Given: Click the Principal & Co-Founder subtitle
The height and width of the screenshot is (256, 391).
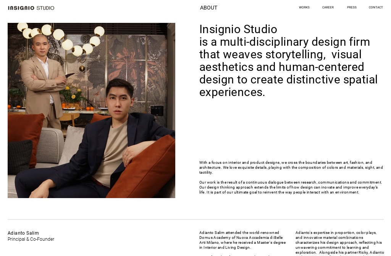Looking at the screenshot, I should click(x=31, y=239).
